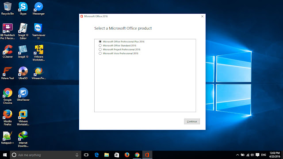The width and height of the screenshot is (283, 159).
Task: Select the Snagit 10 Editor desktop icon
Action: click(x=23, y=31)
